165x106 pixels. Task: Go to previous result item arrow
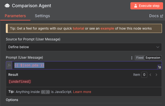tap(150, 75)
